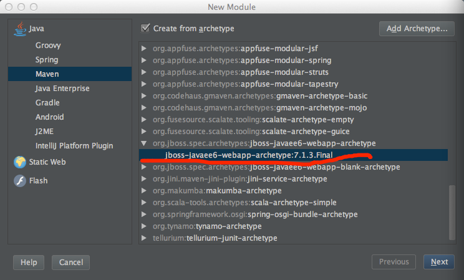The height and width of the screenshot is (280, 464).
Task: Click the Cancel button
Action: click(x=70, y=263)
